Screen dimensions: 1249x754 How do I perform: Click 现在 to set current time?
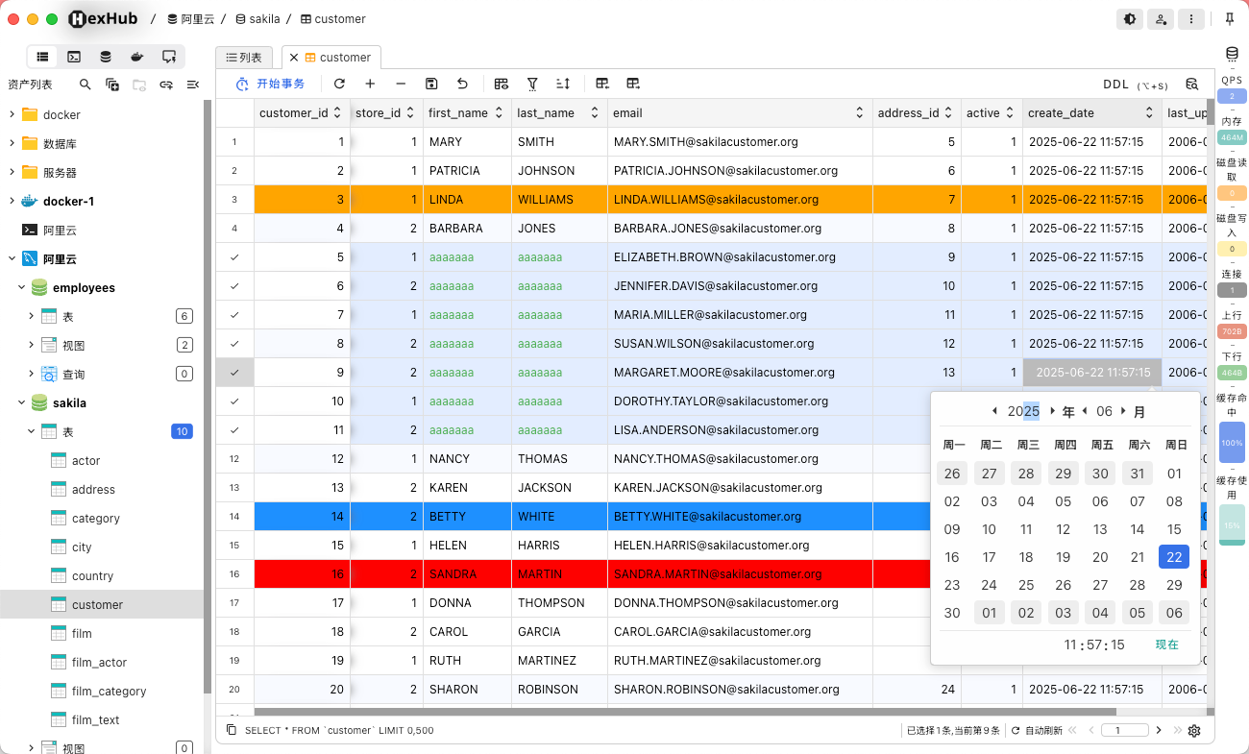click(x=1166, y=645)
